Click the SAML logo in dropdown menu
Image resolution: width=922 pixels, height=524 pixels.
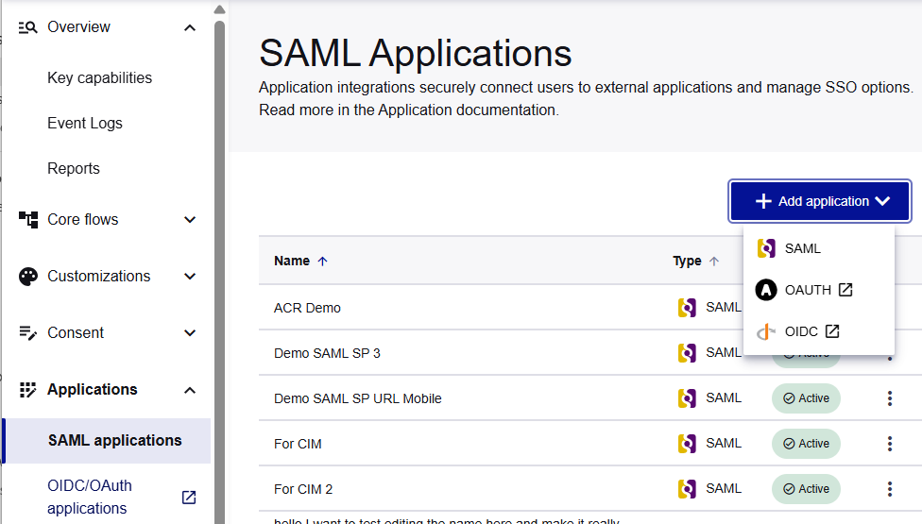click(766, 248)
